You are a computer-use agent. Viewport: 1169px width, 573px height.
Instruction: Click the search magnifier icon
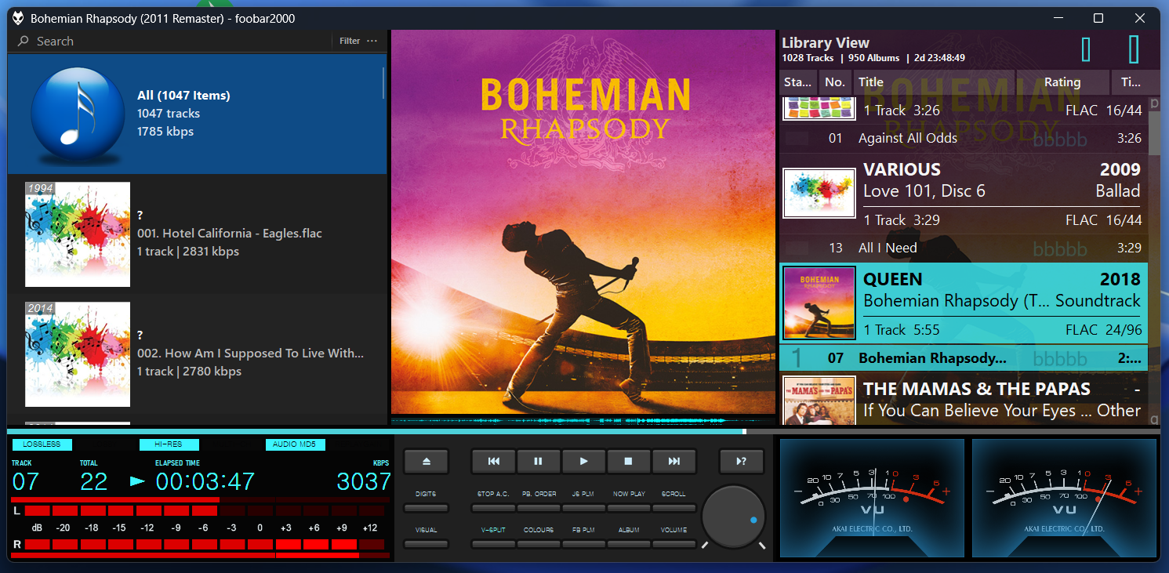click(24, 41)
